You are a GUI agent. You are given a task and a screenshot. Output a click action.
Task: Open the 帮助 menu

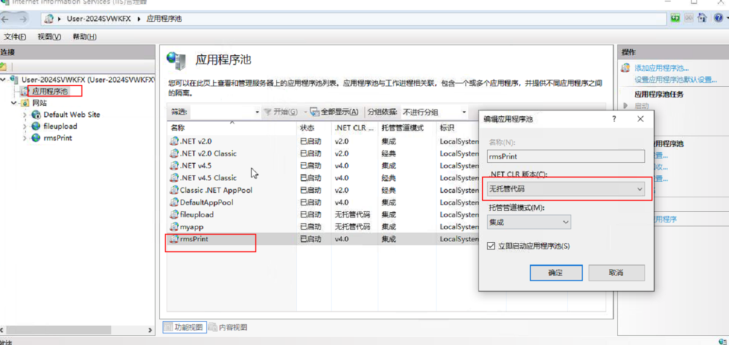[85, 37]
